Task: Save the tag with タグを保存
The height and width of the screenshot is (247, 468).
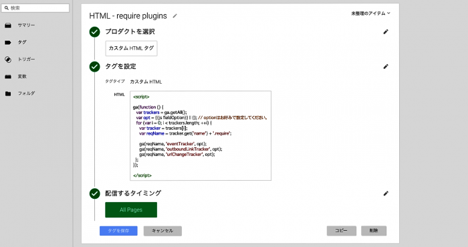Action: 118,231
